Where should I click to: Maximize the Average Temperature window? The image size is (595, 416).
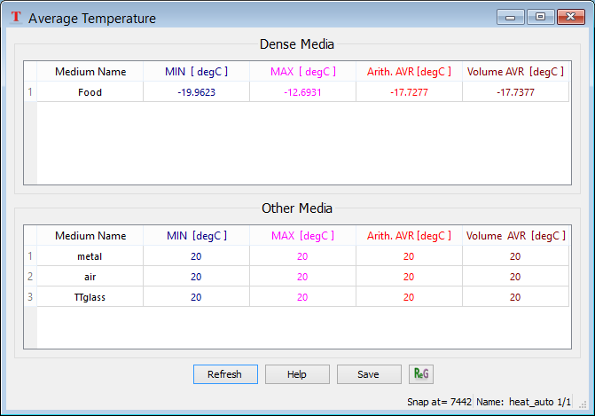[x=539, y=16]
